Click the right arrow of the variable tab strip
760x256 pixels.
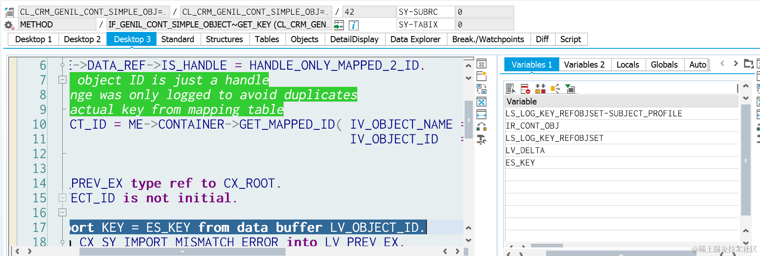click(x=736, y=63)
